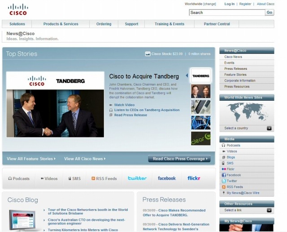Open the Select a country dropdown arrow
The height and width of the screenshot is (232, 287).
coord(269,128)
